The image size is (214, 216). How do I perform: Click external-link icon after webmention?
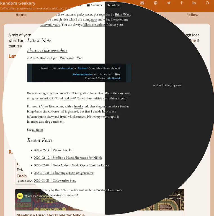[x=73, y=93]
